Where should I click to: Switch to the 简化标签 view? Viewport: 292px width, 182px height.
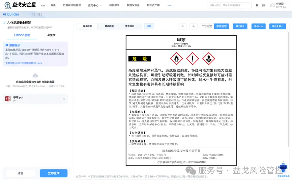point(109,26)
